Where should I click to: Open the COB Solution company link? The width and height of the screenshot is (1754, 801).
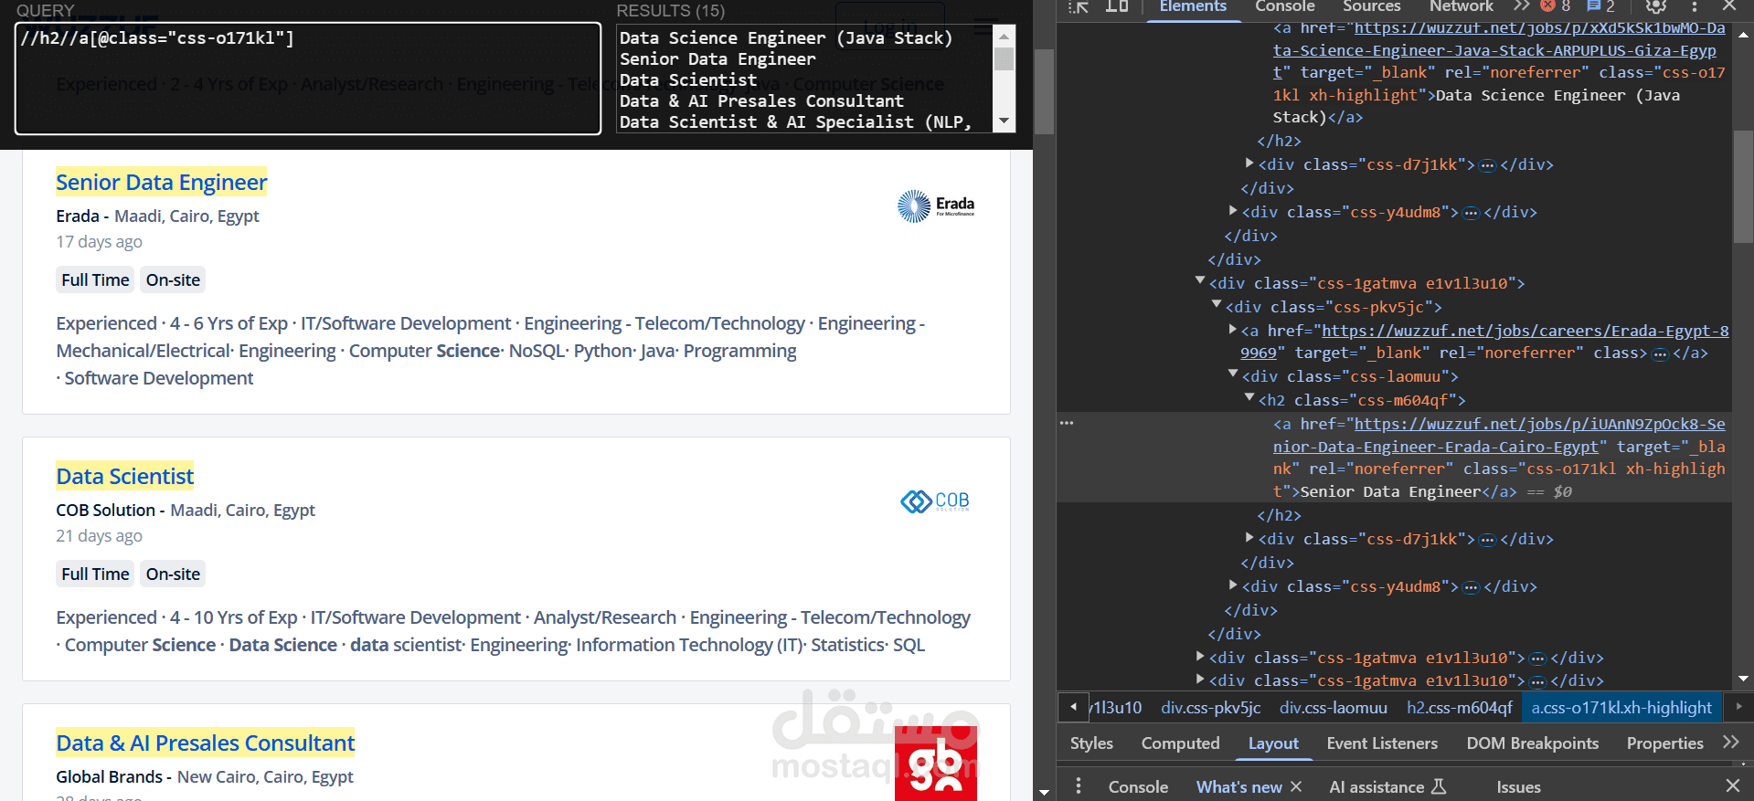coord(105,511)
